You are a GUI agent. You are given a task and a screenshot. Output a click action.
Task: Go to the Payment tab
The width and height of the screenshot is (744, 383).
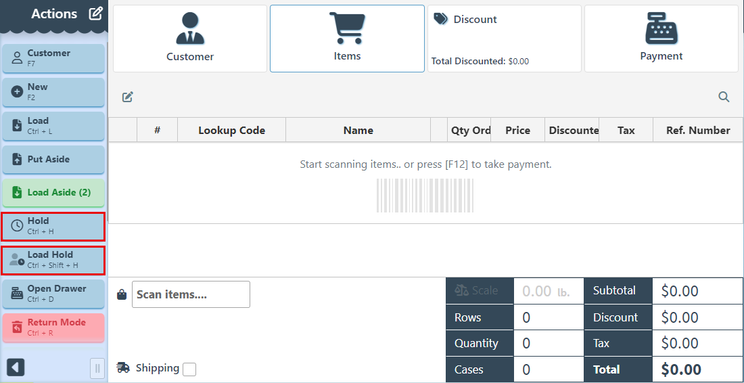click(661, 39)
